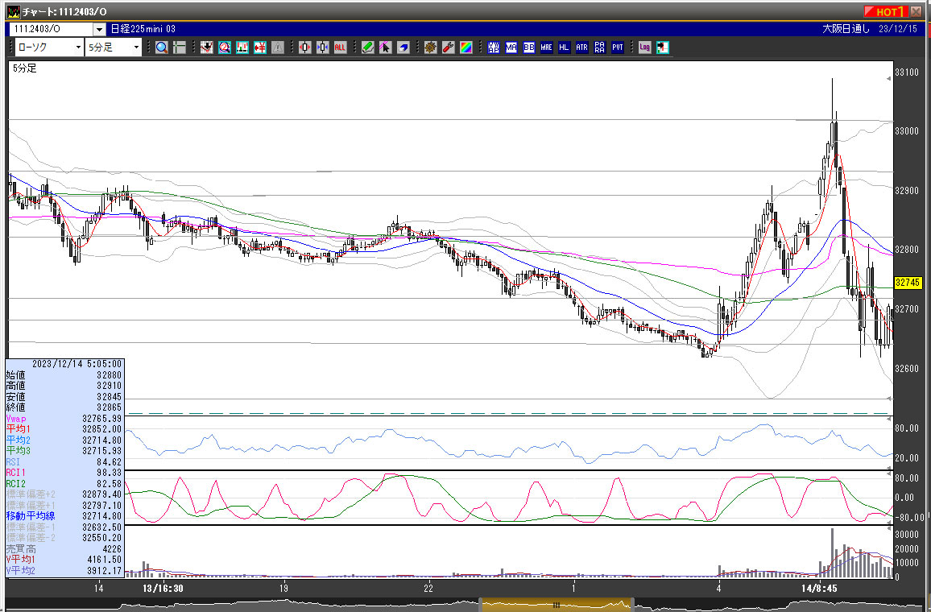
Task: Select the green pen drawing tool
Action: pyautogui.click(x=367, y=48)
